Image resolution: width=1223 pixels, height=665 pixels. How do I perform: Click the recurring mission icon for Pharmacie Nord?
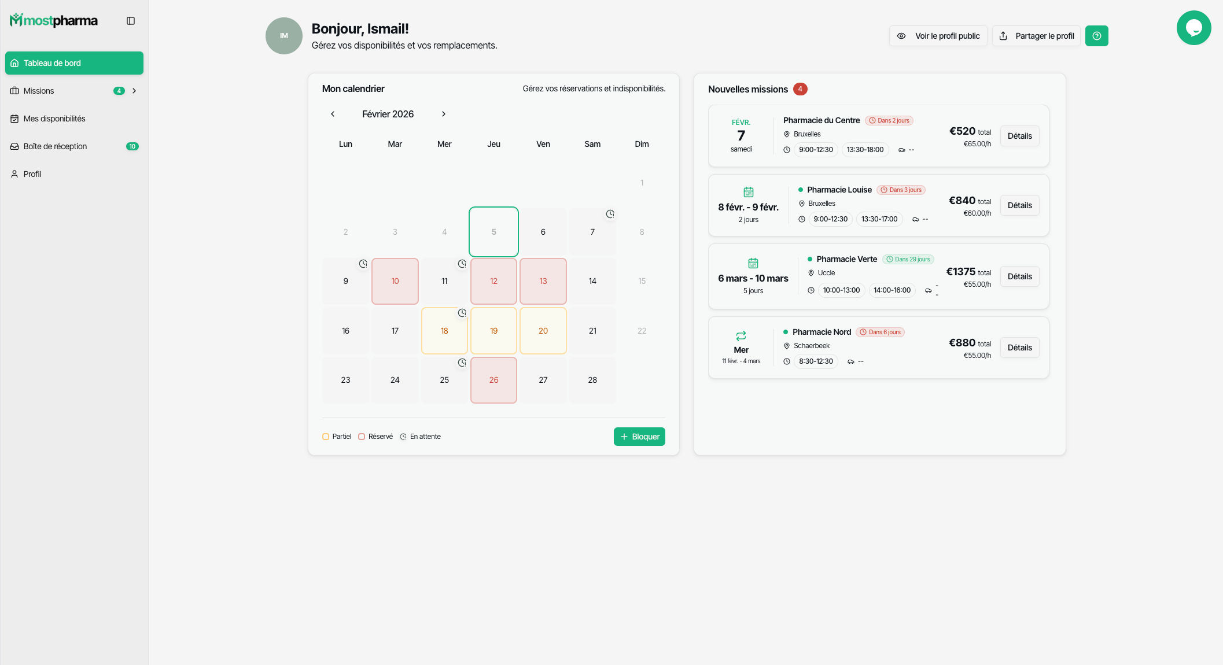[741, 336]
